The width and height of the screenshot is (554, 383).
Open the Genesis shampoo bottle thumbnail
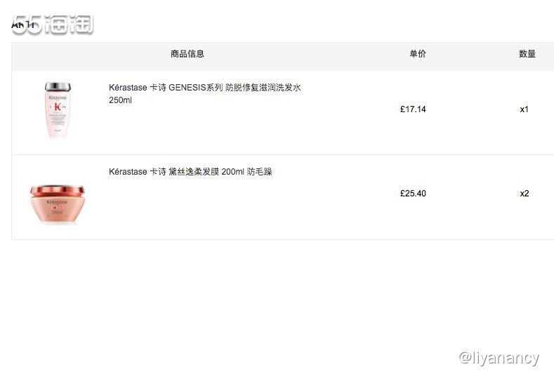coord(58,111)
